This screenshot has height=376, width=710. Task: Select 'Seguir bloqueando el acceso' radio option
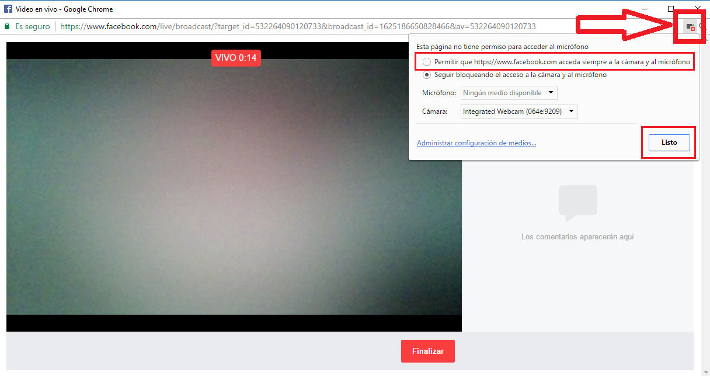(427, 75)
